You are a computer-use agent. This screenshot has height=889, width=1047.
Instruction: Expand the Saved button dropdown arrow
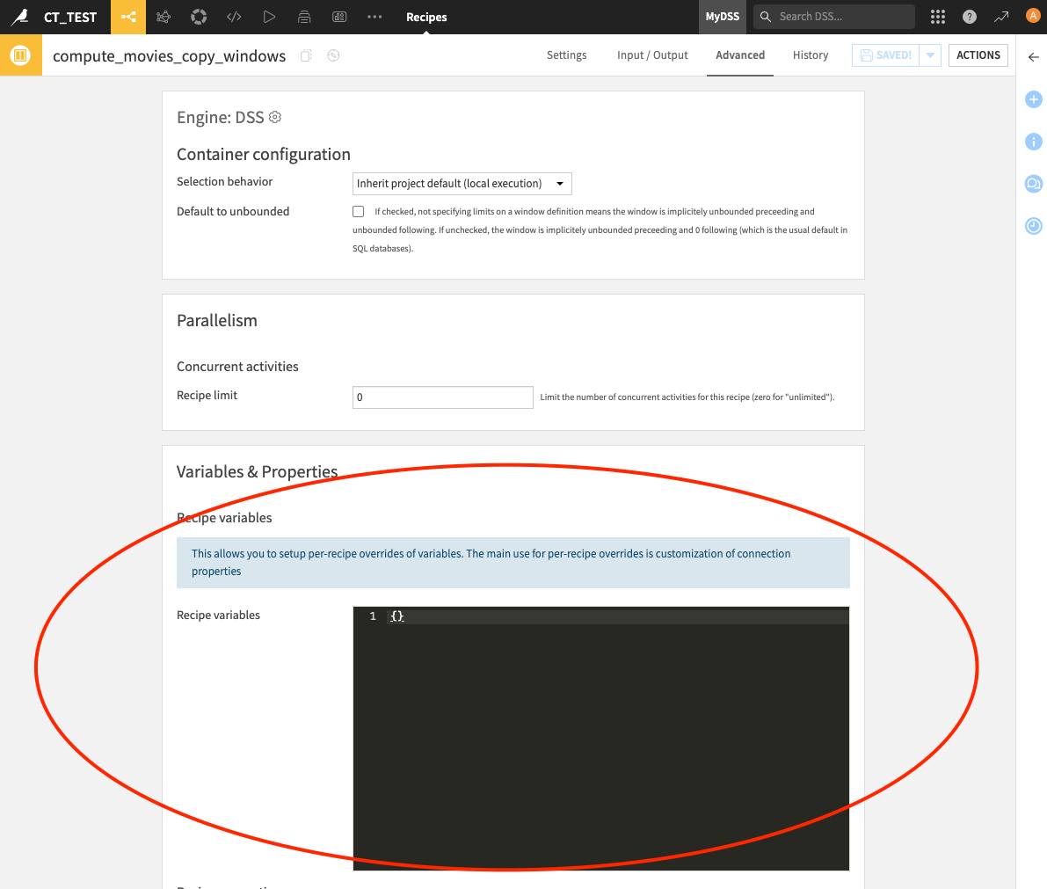tap(930, 55)
